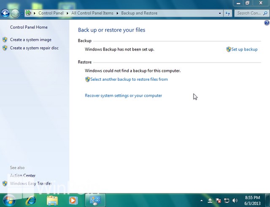Open Help with the question mark icon
Screen dimensions: 270x207
click(x=267, y=23)
